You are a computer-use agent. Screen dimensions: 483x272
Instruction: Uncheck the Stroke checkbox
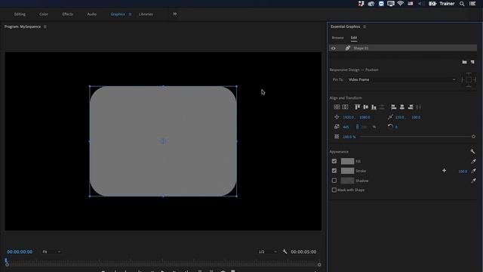(334, 171)
